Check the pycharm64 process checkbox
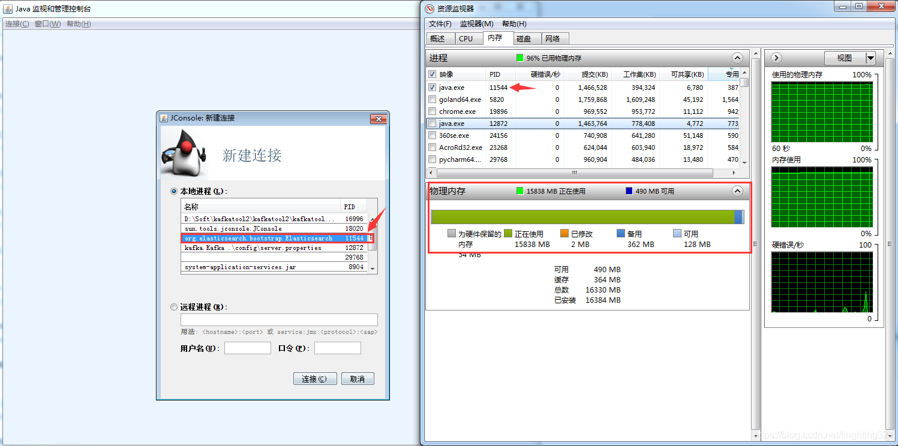Screen dimensions: 898x446 click(x=433, y=159)
